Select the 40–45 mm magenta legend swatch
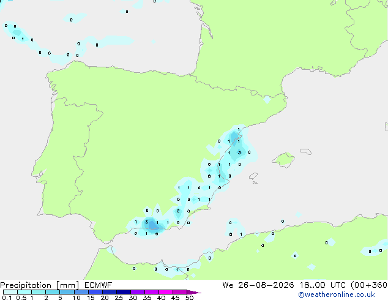Image resolution: width=388 pixels, height=300 pixels. (166, 292)
